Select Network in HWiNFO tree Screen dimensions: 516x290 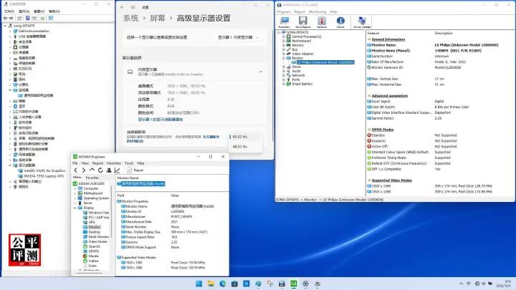(298, 75)
